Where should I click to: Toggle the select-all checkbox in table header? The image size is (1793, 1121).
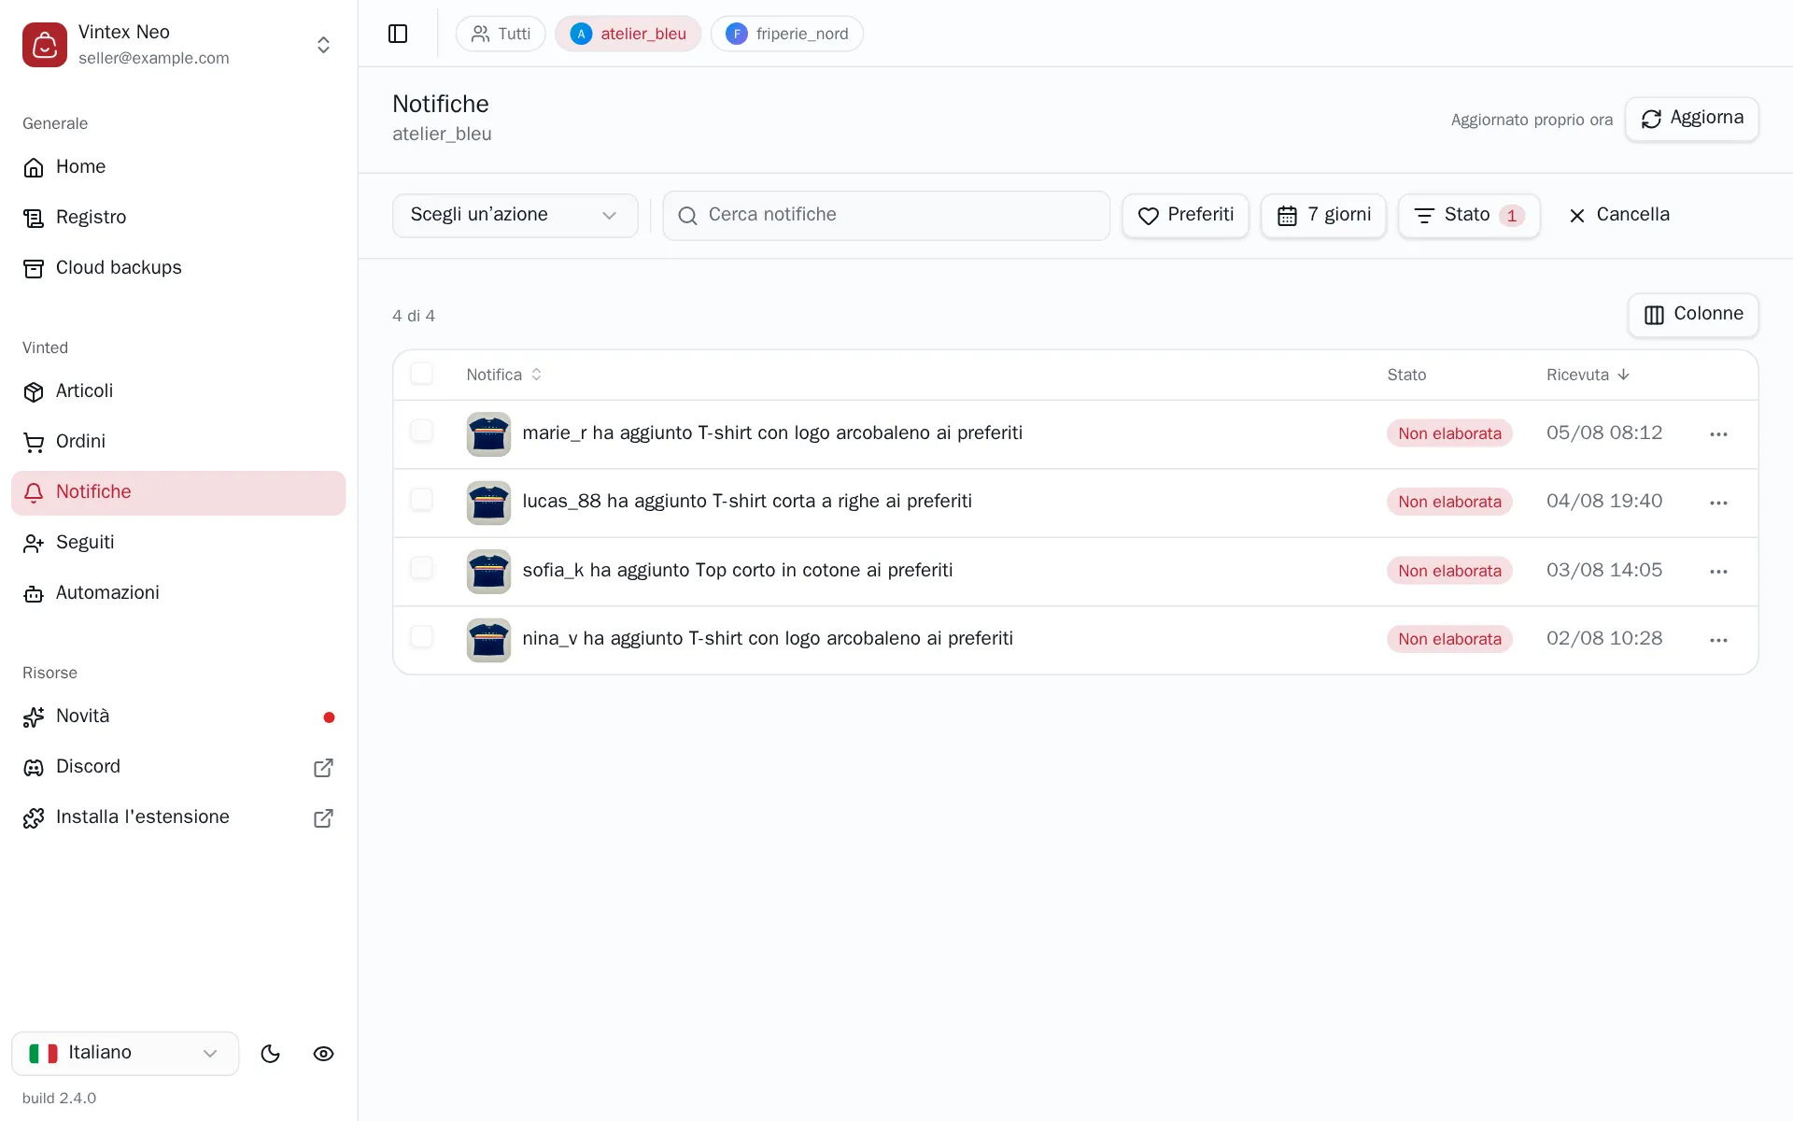422,374
